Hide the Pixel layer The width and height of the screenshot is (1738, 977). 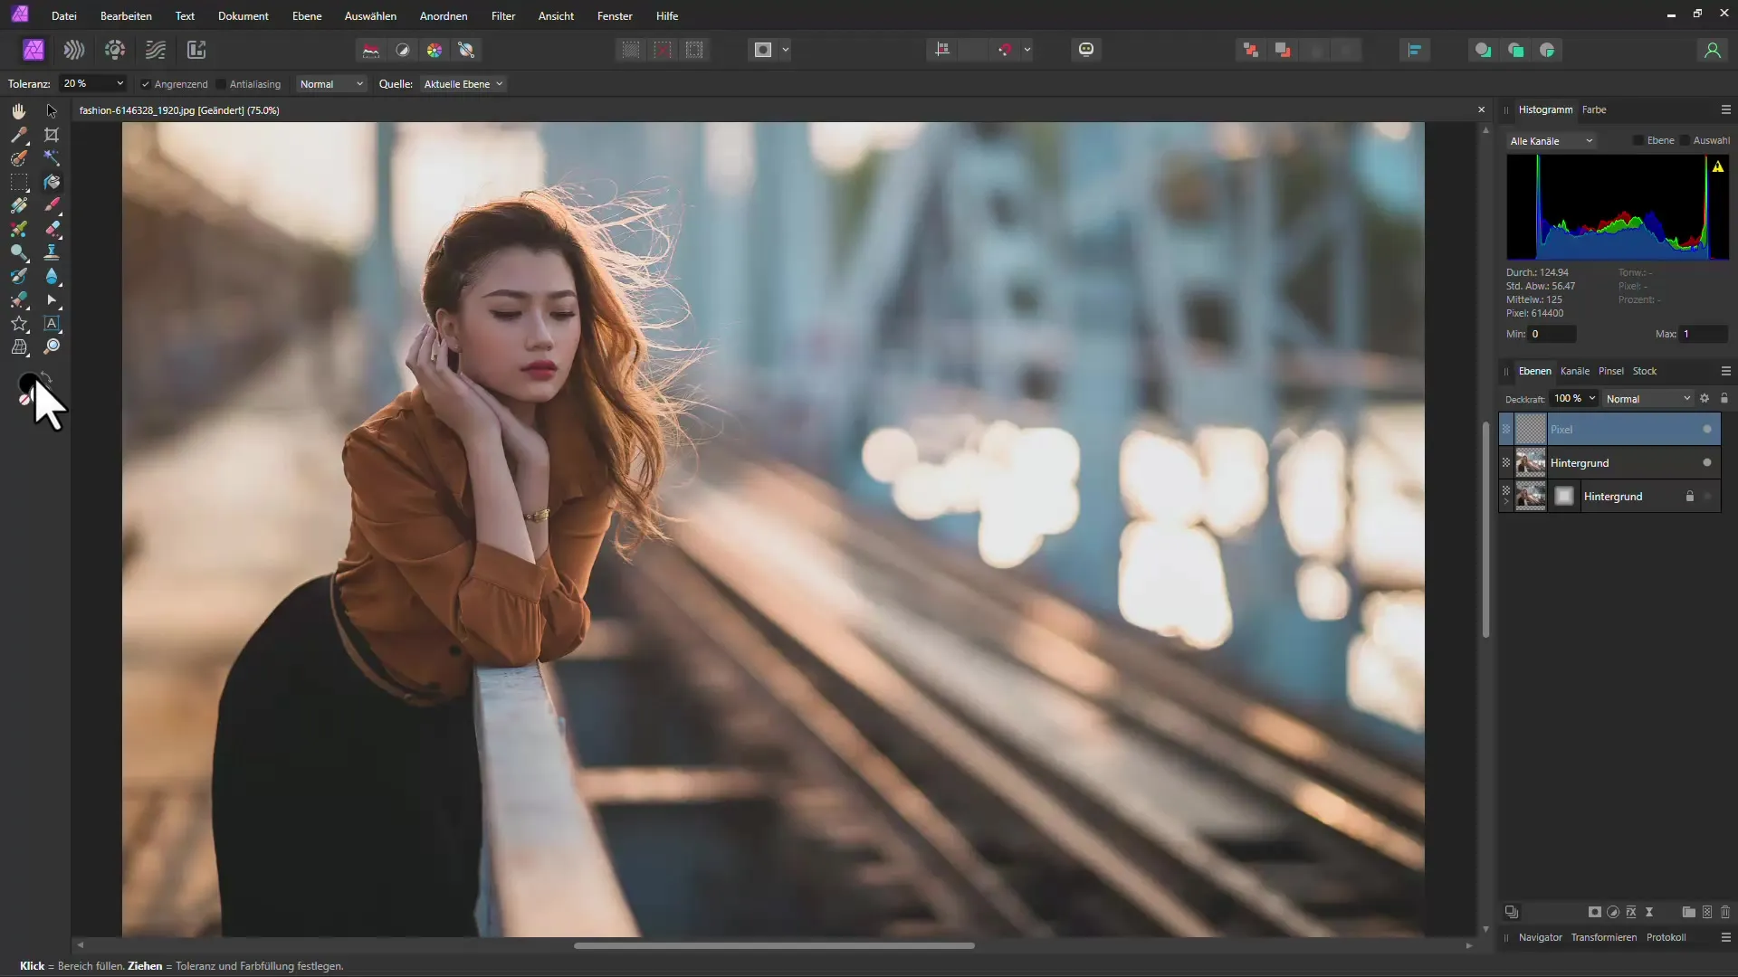click(x=1707, y=430)
